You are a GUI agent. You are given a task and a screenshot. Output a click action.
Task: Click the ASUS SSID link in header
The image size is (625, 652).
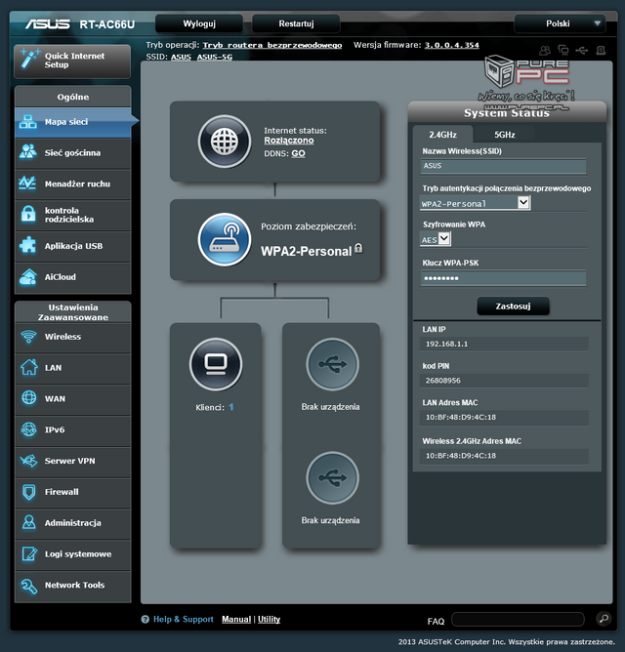point(181,57)
